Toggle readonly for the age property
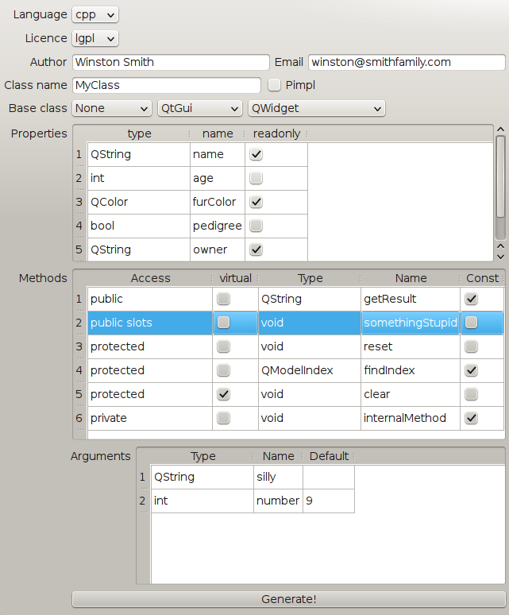509x615 pixels. pos(256,179)
